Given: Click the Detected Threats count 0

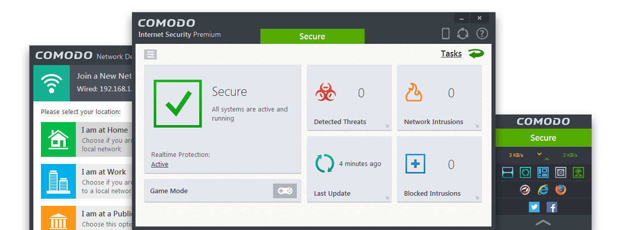Looking at the screenshot, I should tap(361, 93).
